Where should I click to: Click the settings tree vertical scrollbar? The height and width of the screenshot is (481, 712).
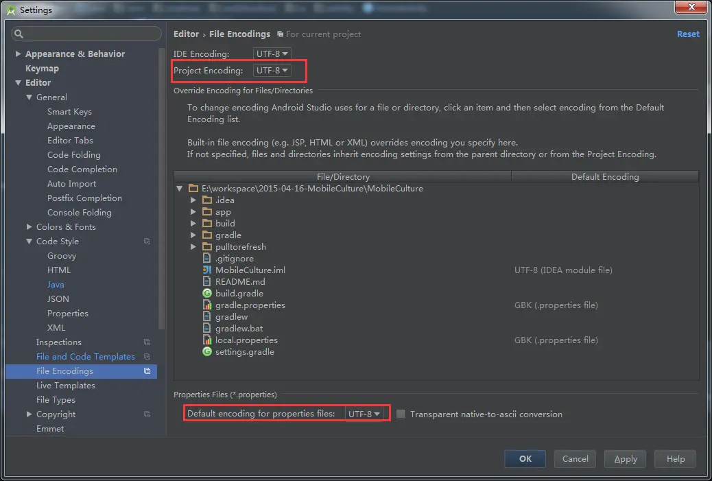[162, 189]
